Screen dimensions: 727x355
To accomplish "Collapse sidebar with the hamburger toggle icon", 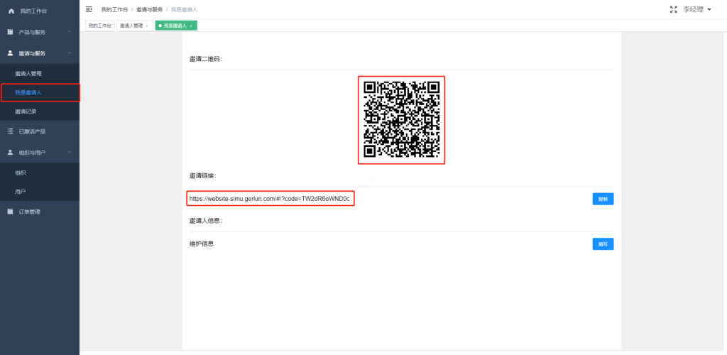I will (x=89, y=9).
